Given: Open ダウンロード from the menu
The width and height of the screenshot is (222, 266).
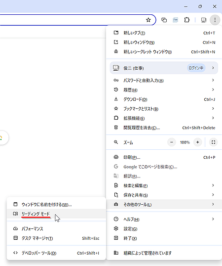Looking at the screenshot, I should point(164,99).
